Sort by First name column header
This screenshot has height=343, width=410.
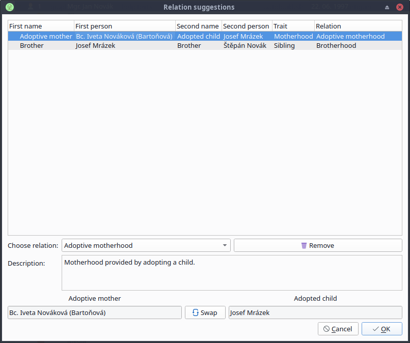[41, 26]
